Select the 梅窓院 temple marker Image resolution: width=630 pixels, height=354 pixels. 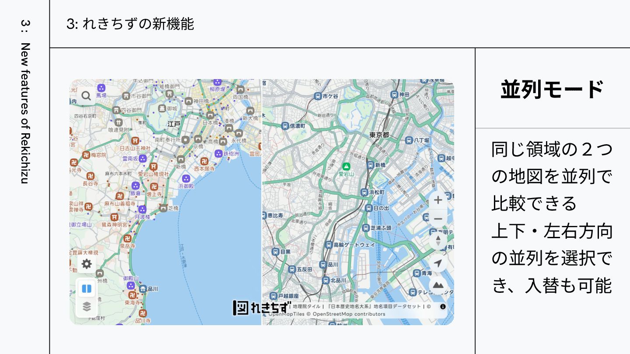point(87,155)
